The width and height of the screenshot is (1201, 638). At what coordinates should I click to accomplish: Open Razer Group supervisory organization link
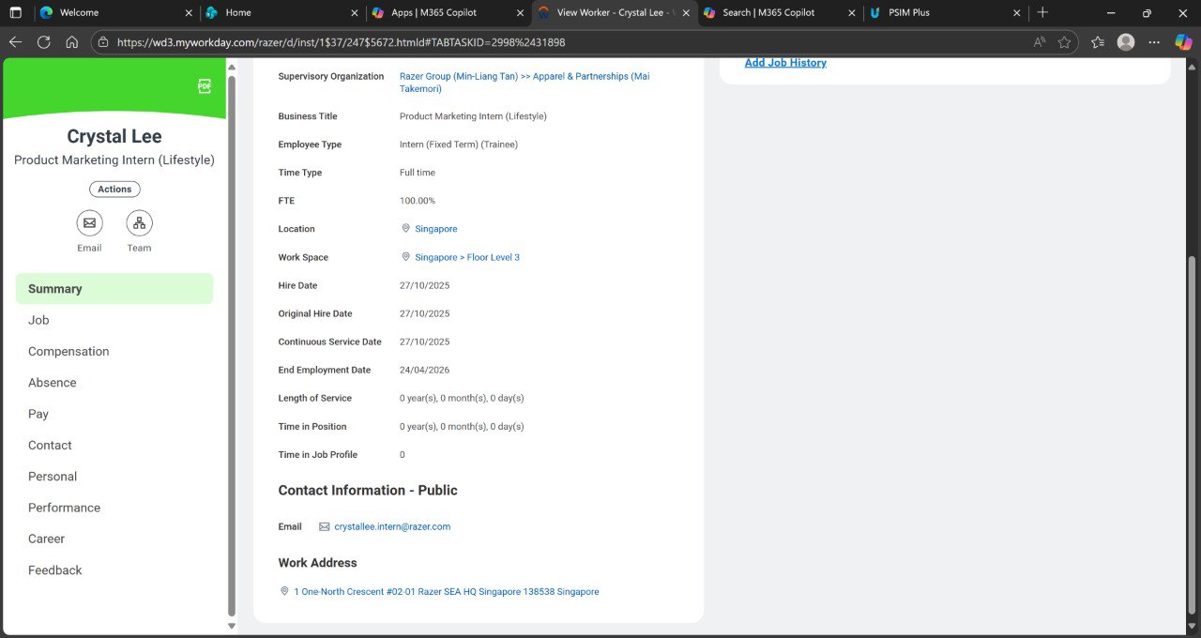[524, 83]
